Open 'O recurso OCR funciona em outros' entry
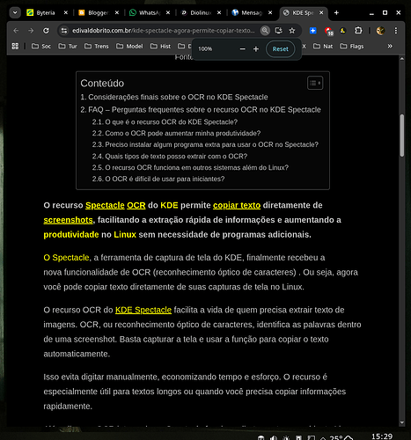This screenshot has height=440, width=411. pos(190,167)
